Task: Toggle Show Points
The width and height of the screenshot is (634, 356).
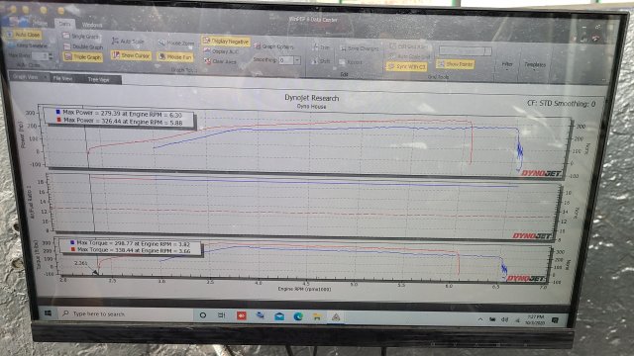Action: (x=455, y=64)
